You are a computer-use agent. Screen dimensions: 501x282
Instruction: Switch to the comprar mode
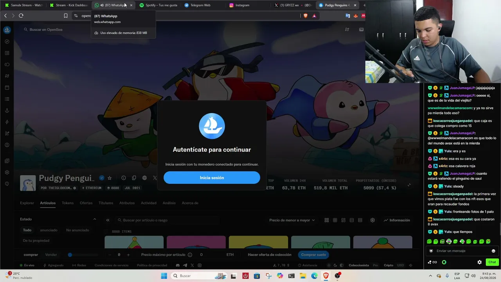(31, 255)
